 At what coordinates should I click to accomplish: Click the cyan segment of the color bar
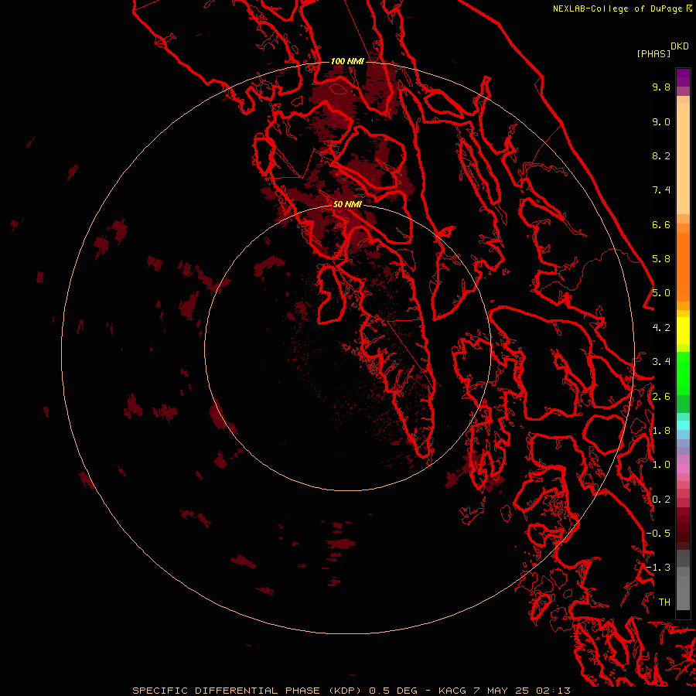pyautogui.click(x=683, y=425)
